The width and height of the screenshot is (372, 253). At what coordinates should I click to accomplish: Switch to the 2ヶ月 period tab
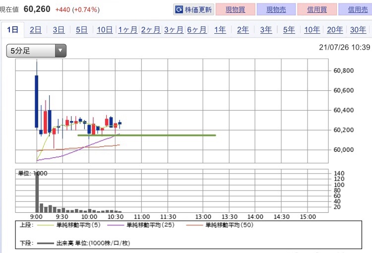151,30
